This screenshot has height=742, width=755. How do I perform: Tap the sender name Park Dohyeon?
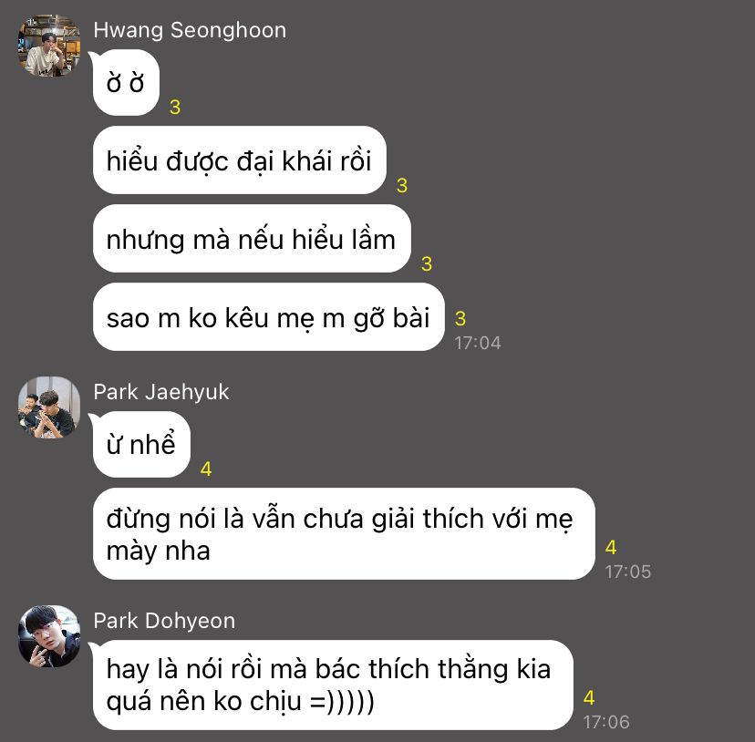tap(164, 621)
